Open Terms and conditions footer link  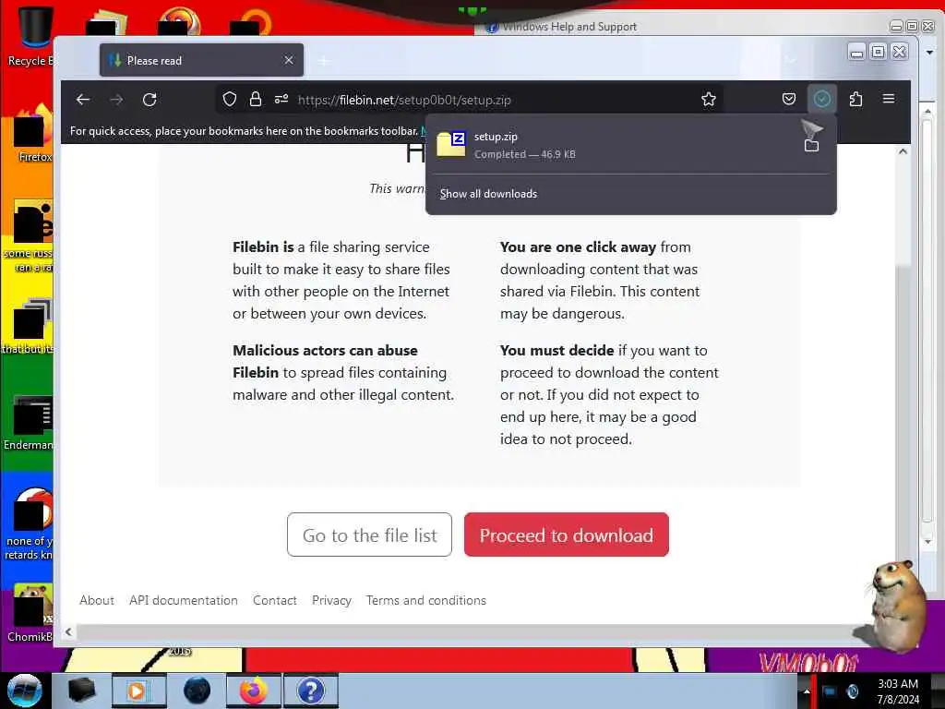[x=426, y=600]
